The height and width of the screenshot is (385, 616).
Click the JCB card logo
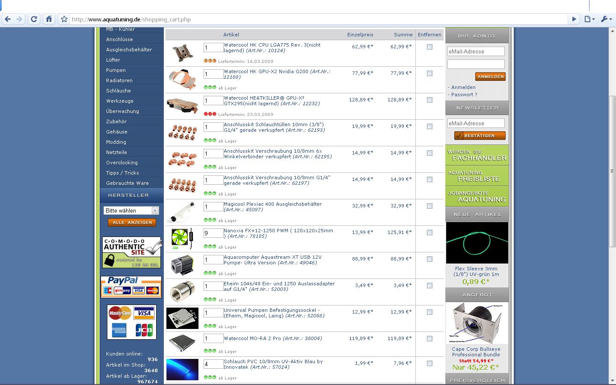(144, 330)
